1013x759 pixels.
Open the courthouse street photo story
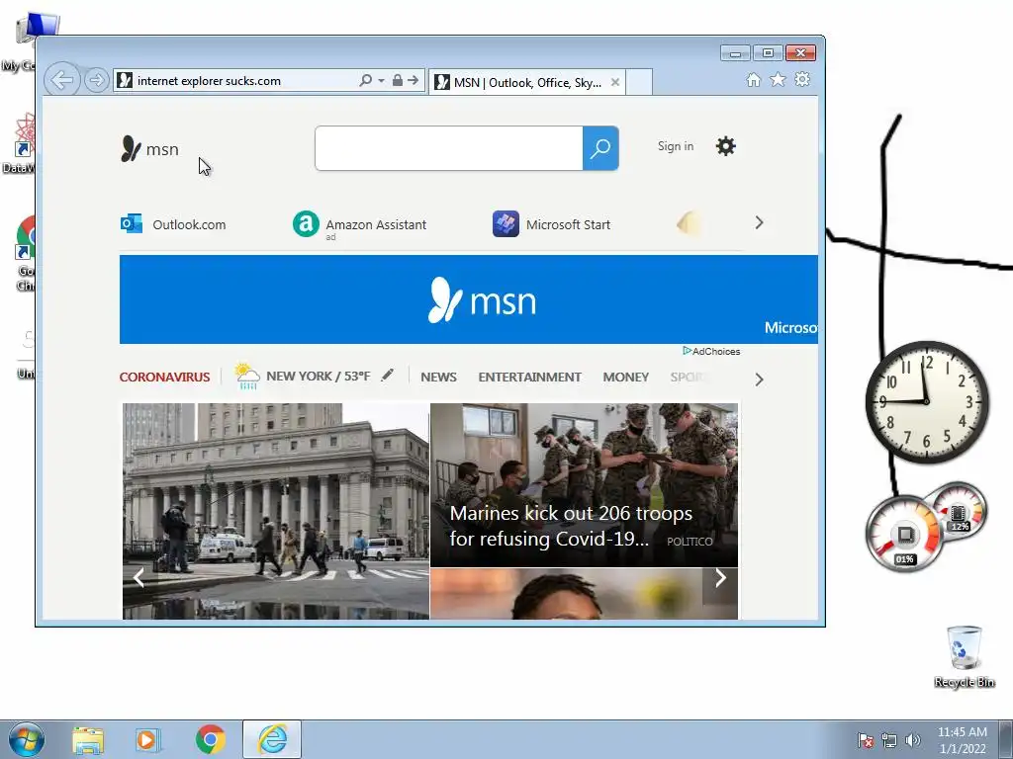(x=276, y=511)
